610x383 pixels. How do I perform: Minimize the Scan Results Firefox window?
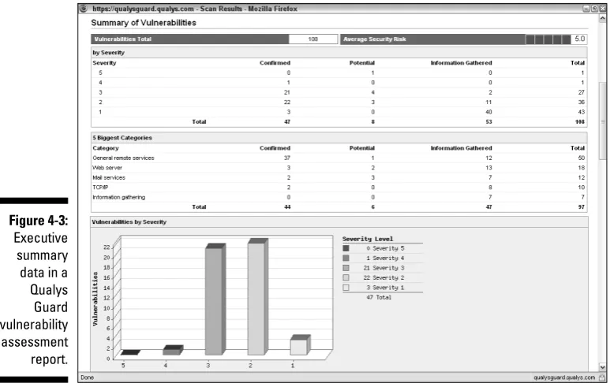pyautogui.click(x=586, y=9)
